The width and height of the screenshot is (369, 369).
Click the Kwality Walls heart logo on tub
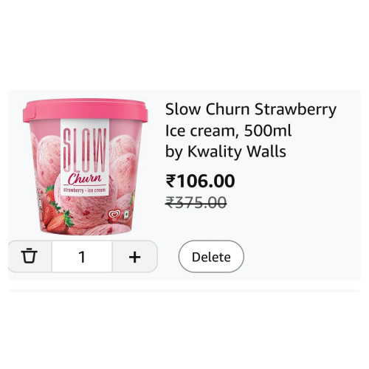tap(114, 215)
